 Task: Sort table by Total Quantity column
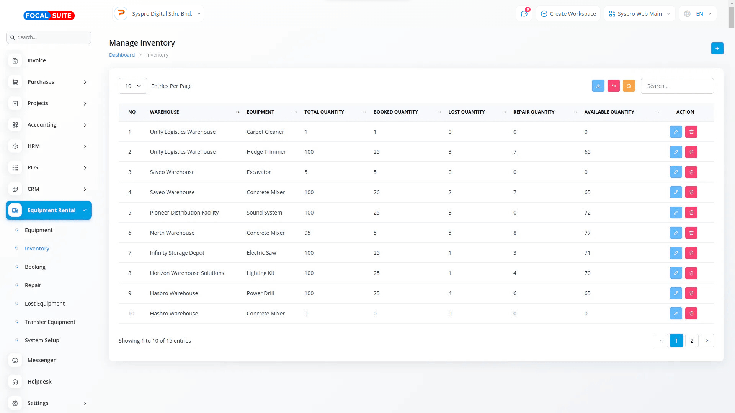[324, 112]
